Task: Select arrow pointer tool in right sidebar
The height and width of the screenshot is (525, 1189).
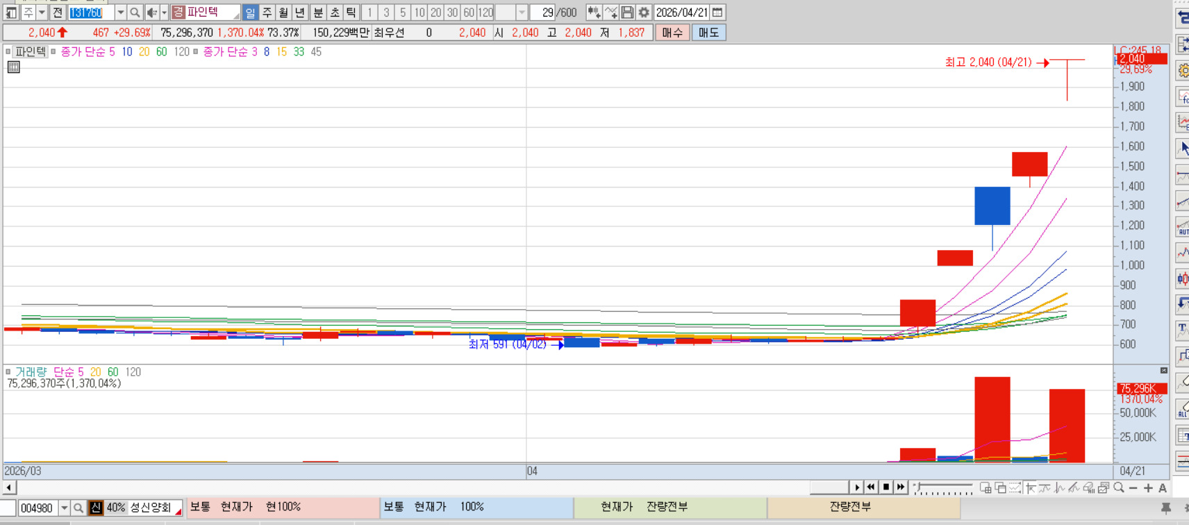Action: (1183, 148)
